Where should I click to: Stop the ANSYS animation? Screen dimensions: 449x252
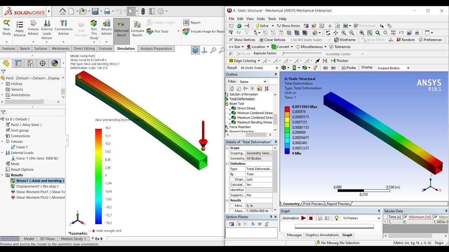(x=311, y=218)
